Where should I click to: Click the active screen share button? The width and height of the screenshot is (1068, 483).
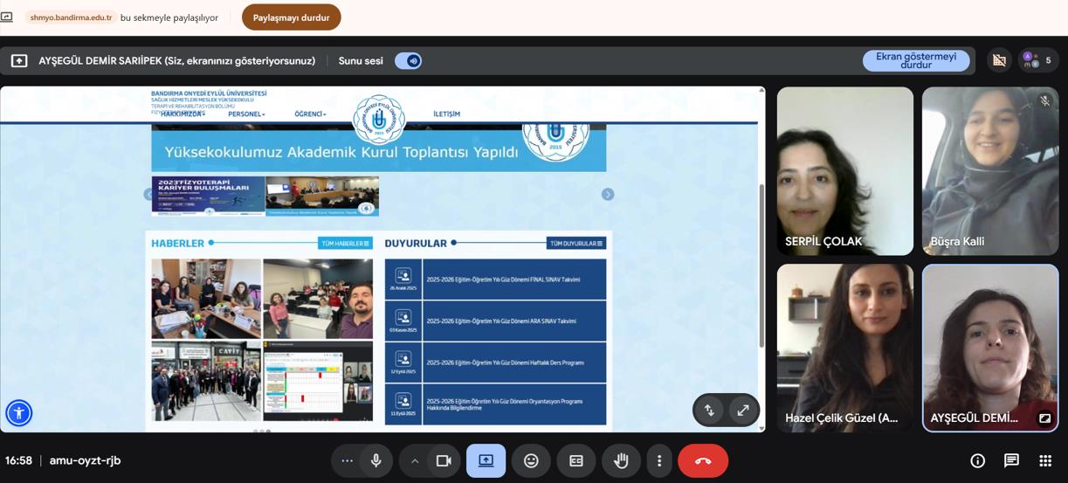[x=486, y=461]
